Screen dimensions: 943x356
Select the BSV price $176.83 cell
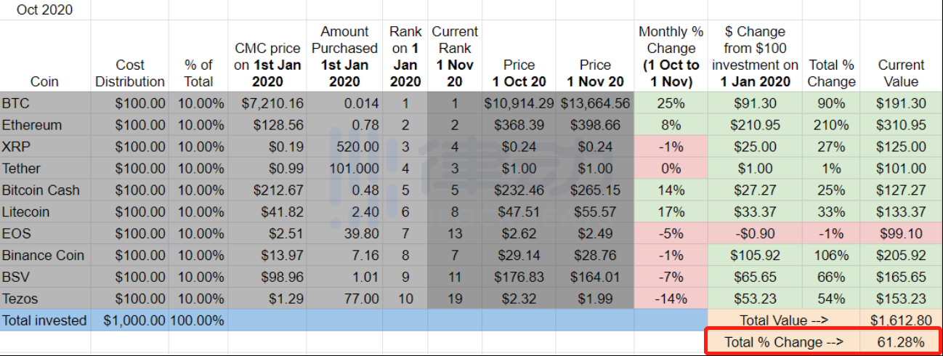click(x=519, y=278)
